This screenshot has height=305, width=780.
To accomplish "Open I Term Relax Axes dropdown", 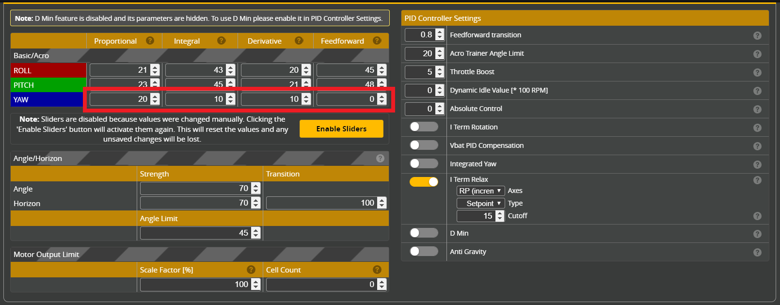I will click(x=480, y=191).
